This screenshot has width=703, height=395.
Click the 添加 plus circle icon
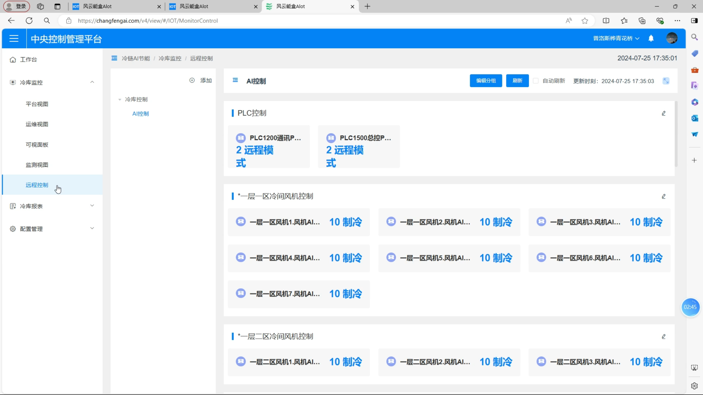tap(192, 80)
